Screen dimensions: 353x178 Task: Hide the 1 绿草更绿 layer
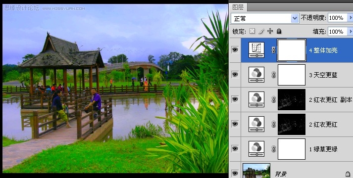pos(235,148)
